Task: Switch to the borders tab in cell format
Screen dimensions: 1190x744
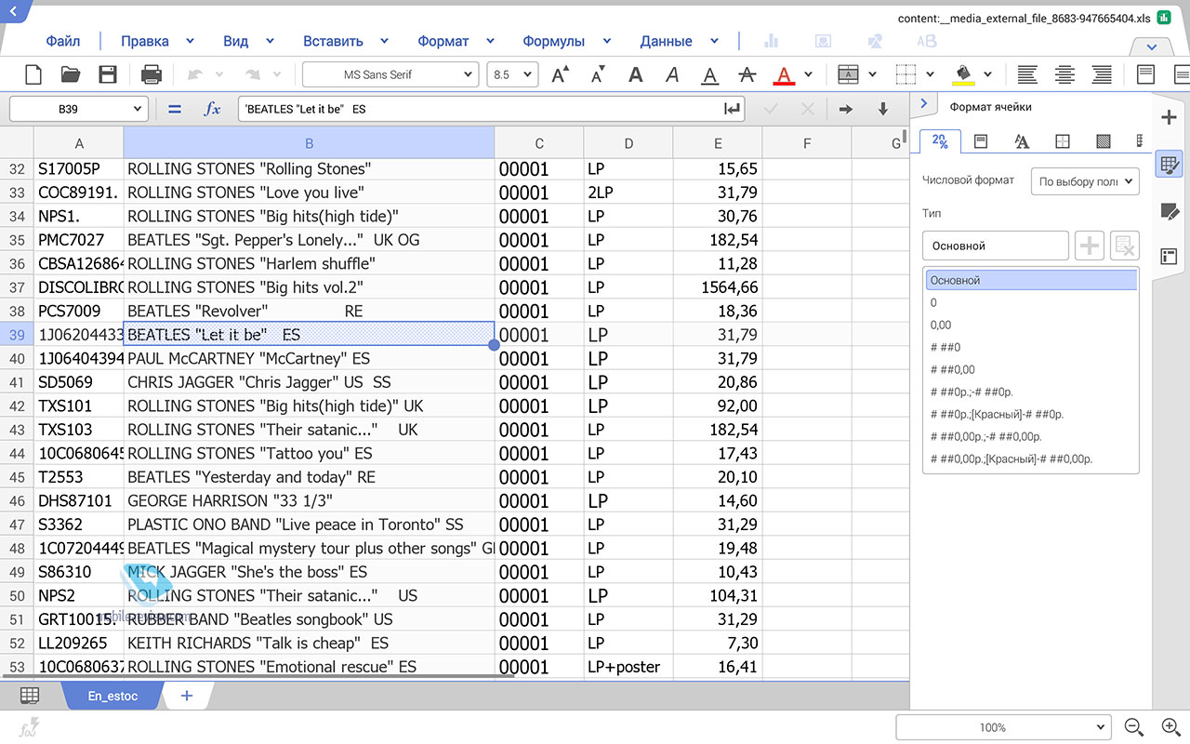Action: tap(1063, 141)
